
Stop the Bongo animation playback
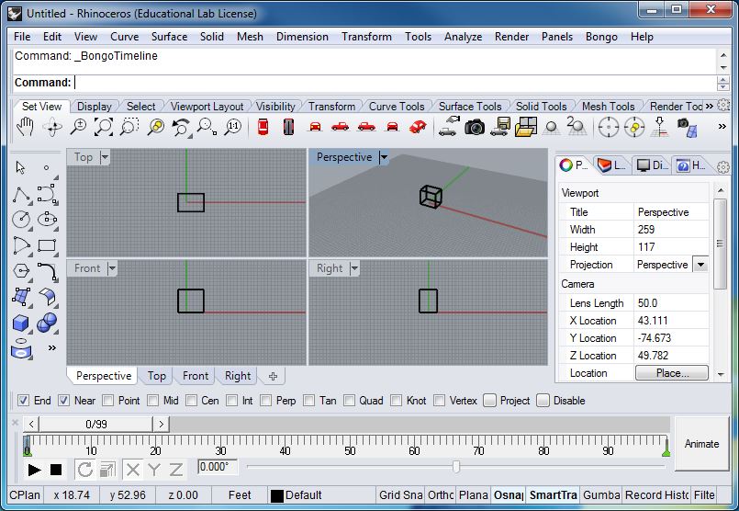pyautogui.click(x=56, y=470)
